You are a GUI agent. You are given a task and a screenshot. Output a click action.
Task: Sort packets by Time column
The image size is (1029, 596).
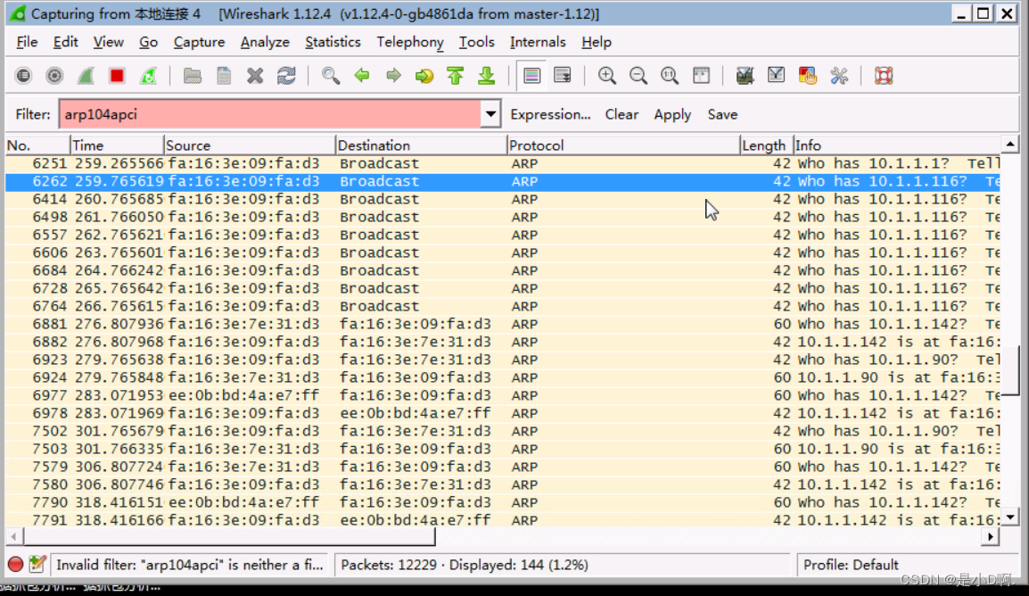click(117, 145)
